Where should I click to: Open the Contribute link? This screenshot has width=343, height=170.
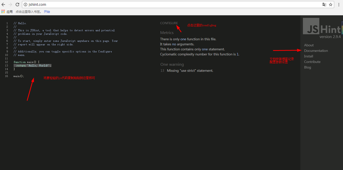pyautogui.click(x=312, y=62)
